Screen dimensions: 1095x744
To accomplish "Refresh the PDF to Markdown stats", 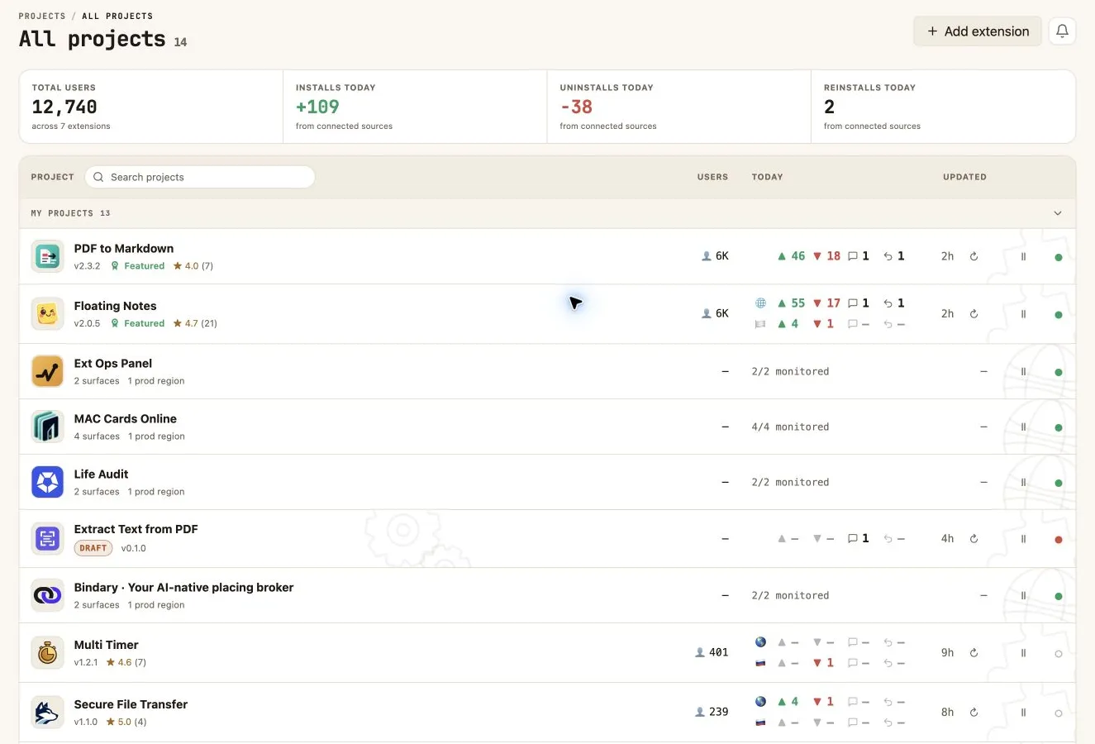I will 974,256.
